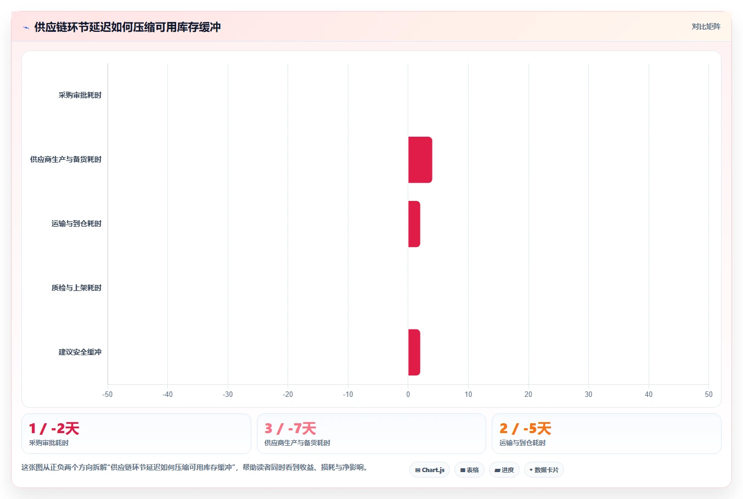Screen dimensions: 743x499
Task: Click the 10 tick on the x-axis
Action: tap(468, 394)
